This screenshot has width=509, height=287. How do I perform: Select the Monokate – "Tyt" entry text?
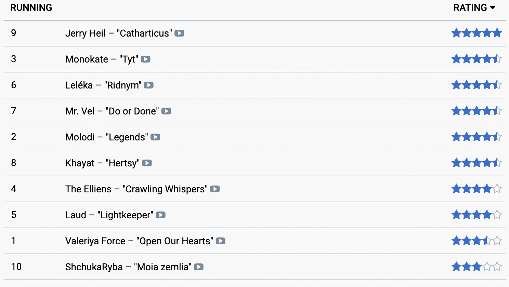(x=102, y=59)
